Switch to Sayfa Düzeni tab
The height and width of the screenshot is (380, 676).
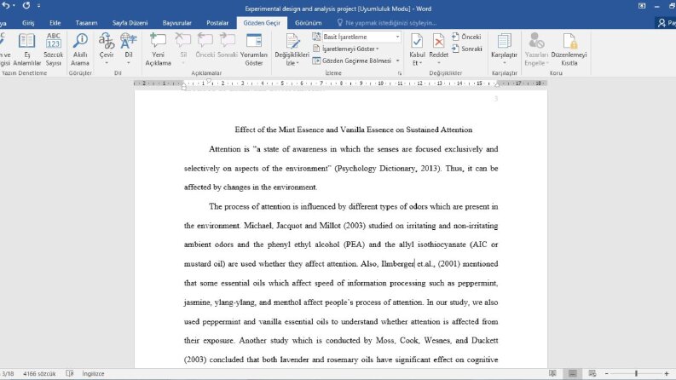130,23
